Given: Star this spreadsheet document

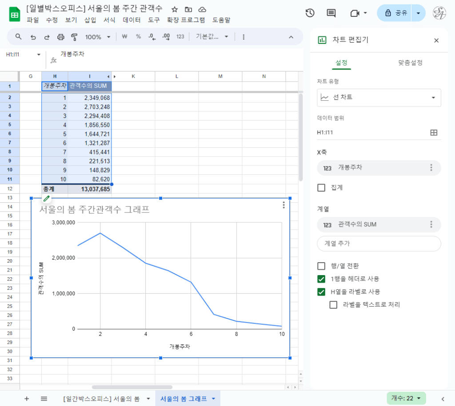Looking at the screenshot, I should tap(175, 9).
